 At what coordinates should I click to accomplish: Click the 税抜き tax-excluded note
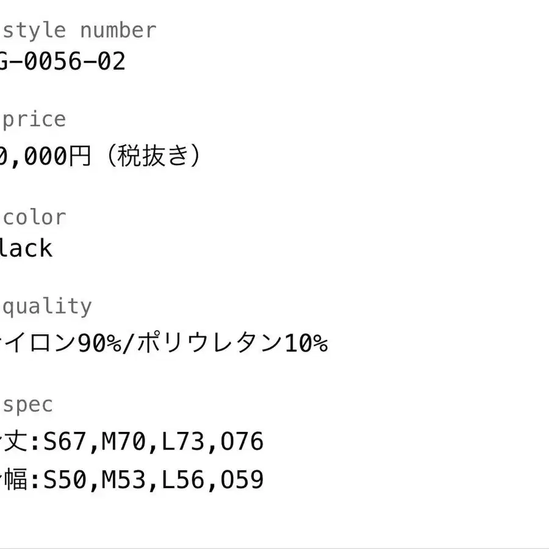tap(153, 156)
